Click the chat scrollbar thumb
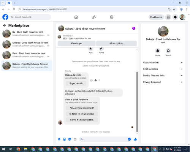This screenshot has width=190, height=152. 137,102
